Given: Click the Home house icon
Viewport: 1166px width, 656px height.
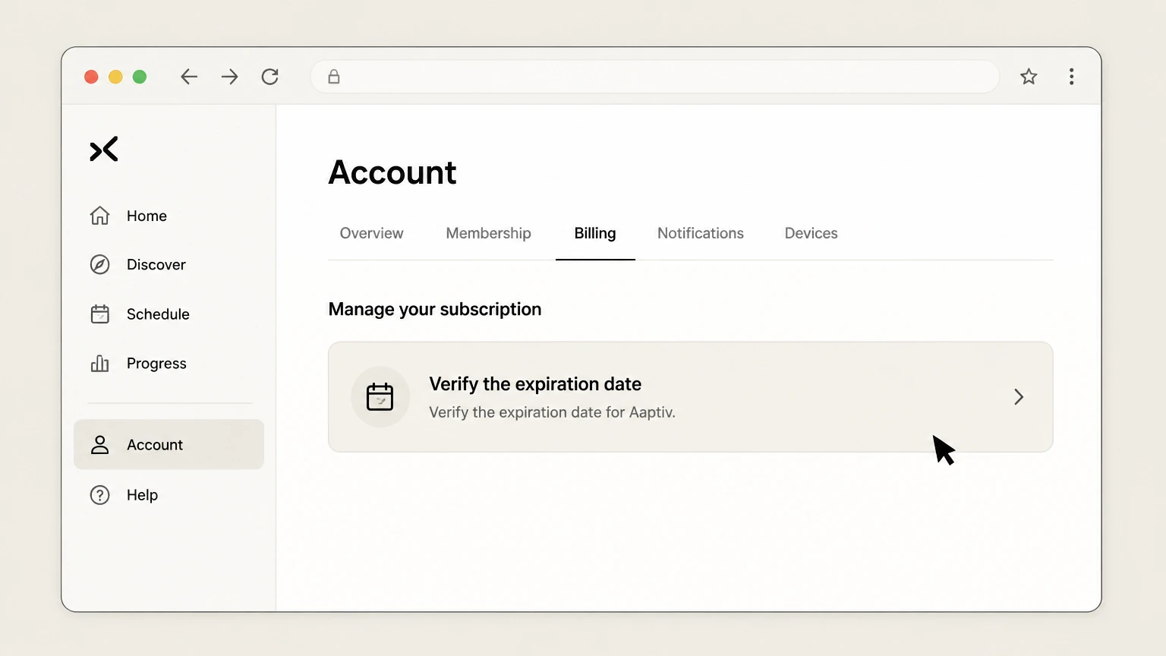Looking at the screenshot, I should [x=99, y=216].
